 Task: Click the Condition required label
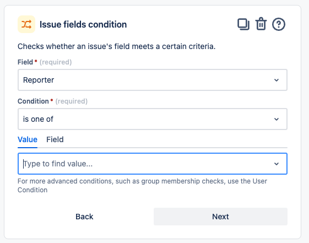(52, 101)
